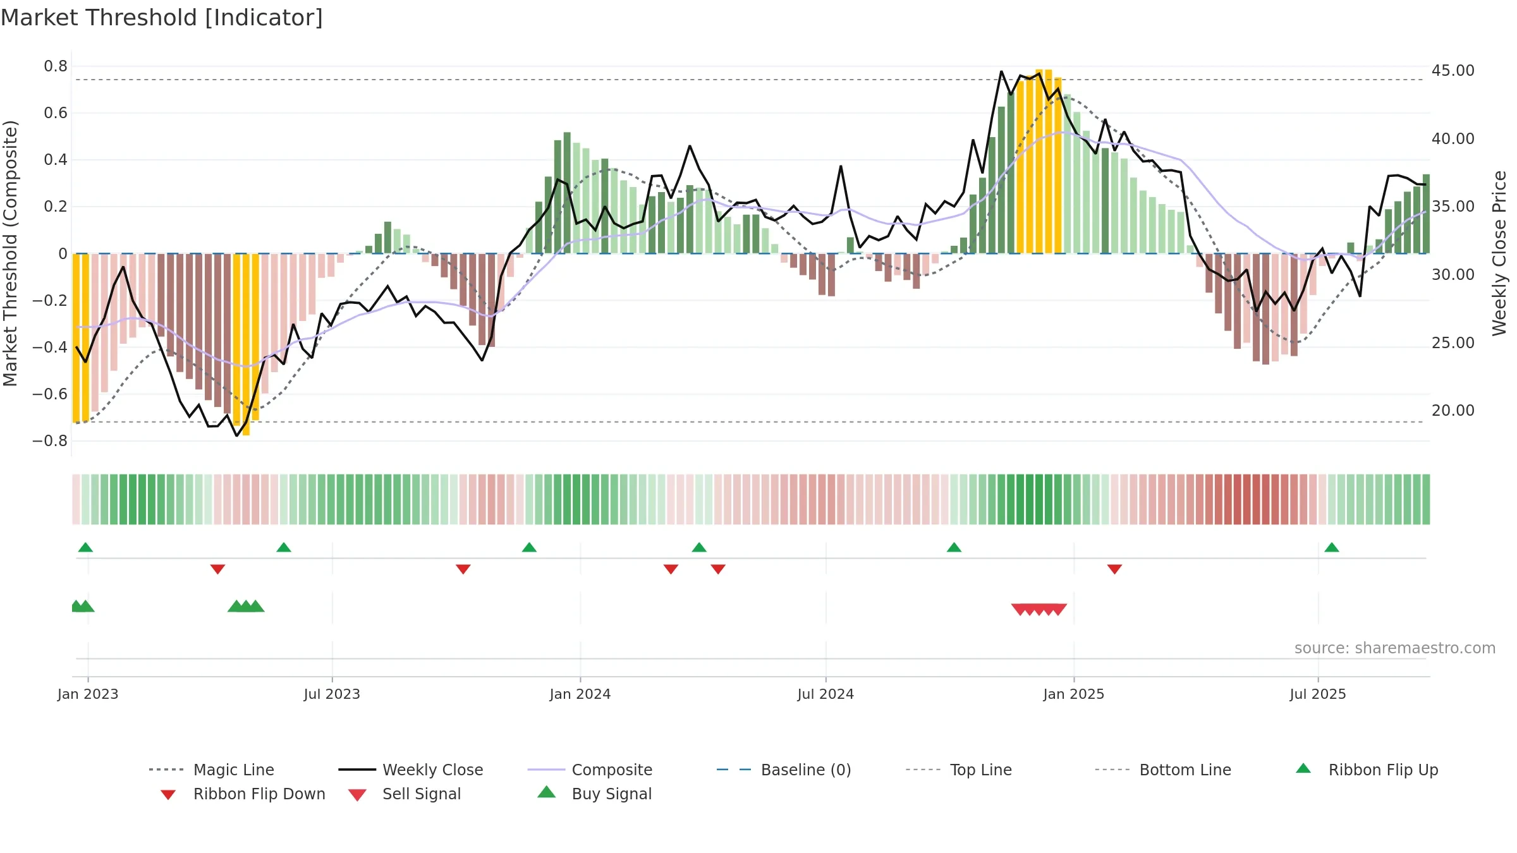Screen dimensions: 1517x853
Task: Click the green Buy Signal legend triangle
Action: (x=547, y=792)
